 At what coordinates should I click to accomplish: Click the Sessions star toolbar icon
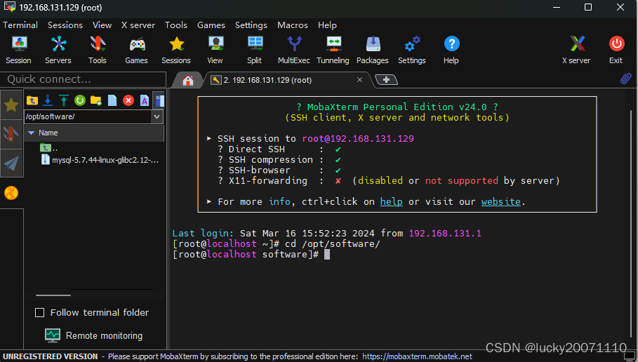176,50
